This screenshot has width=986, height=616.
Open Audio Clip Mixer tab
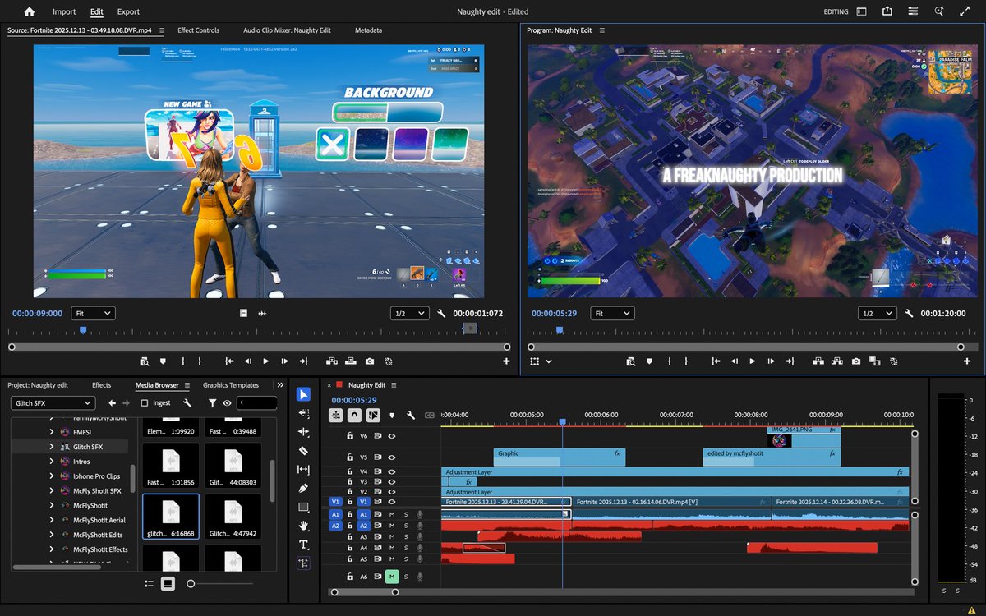pyautogui.click(x=287, y=30)
